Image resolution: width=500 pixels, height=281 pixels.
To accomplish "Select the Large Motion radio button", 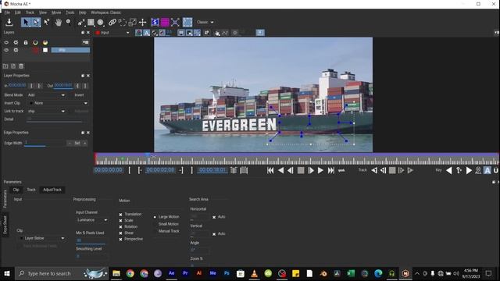I will coord(155,217).
